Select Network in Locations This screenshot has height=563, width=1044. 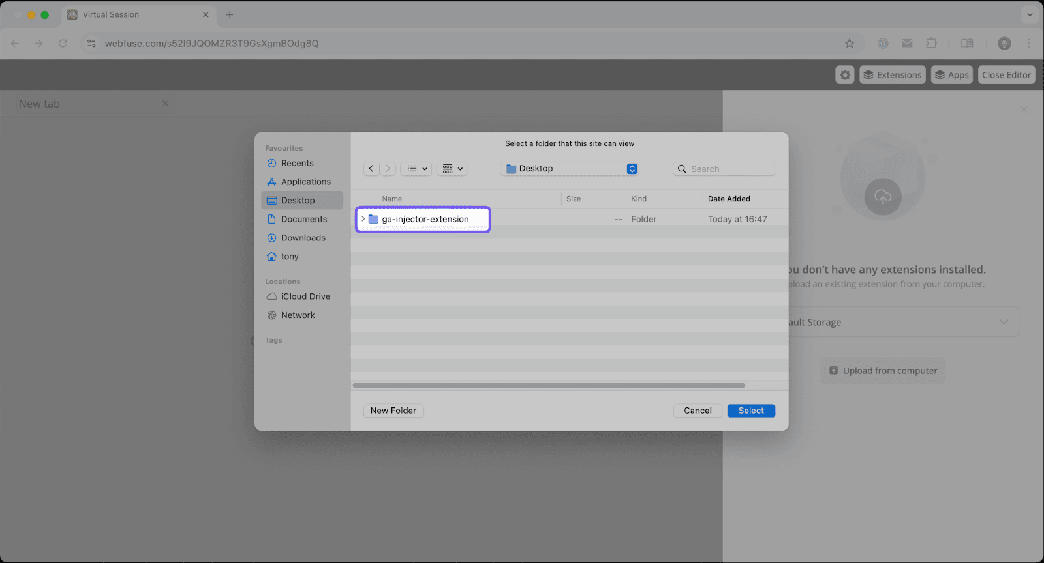point(298,315)
